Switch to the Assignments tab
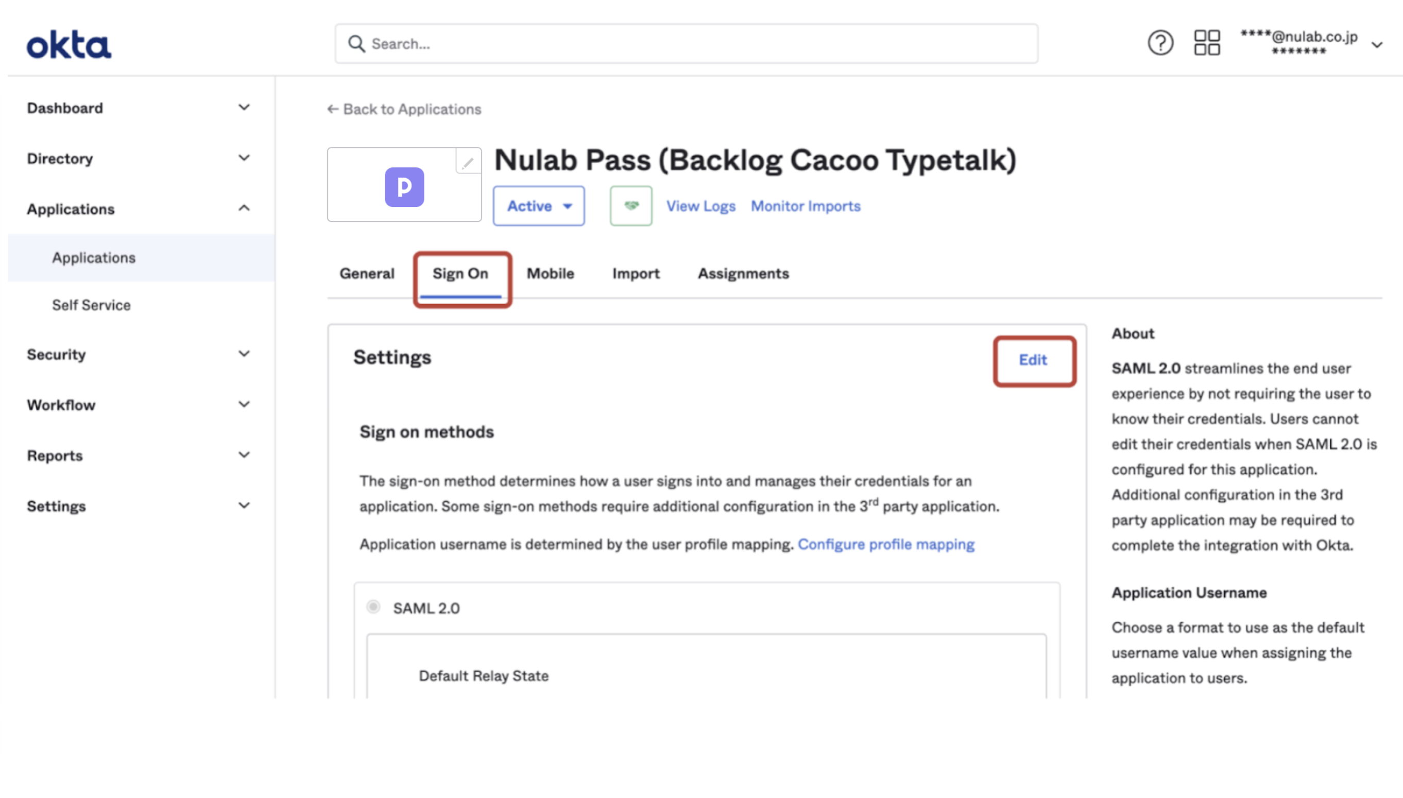The height and width of the screenshot is (798, 1403). point(743,273)
